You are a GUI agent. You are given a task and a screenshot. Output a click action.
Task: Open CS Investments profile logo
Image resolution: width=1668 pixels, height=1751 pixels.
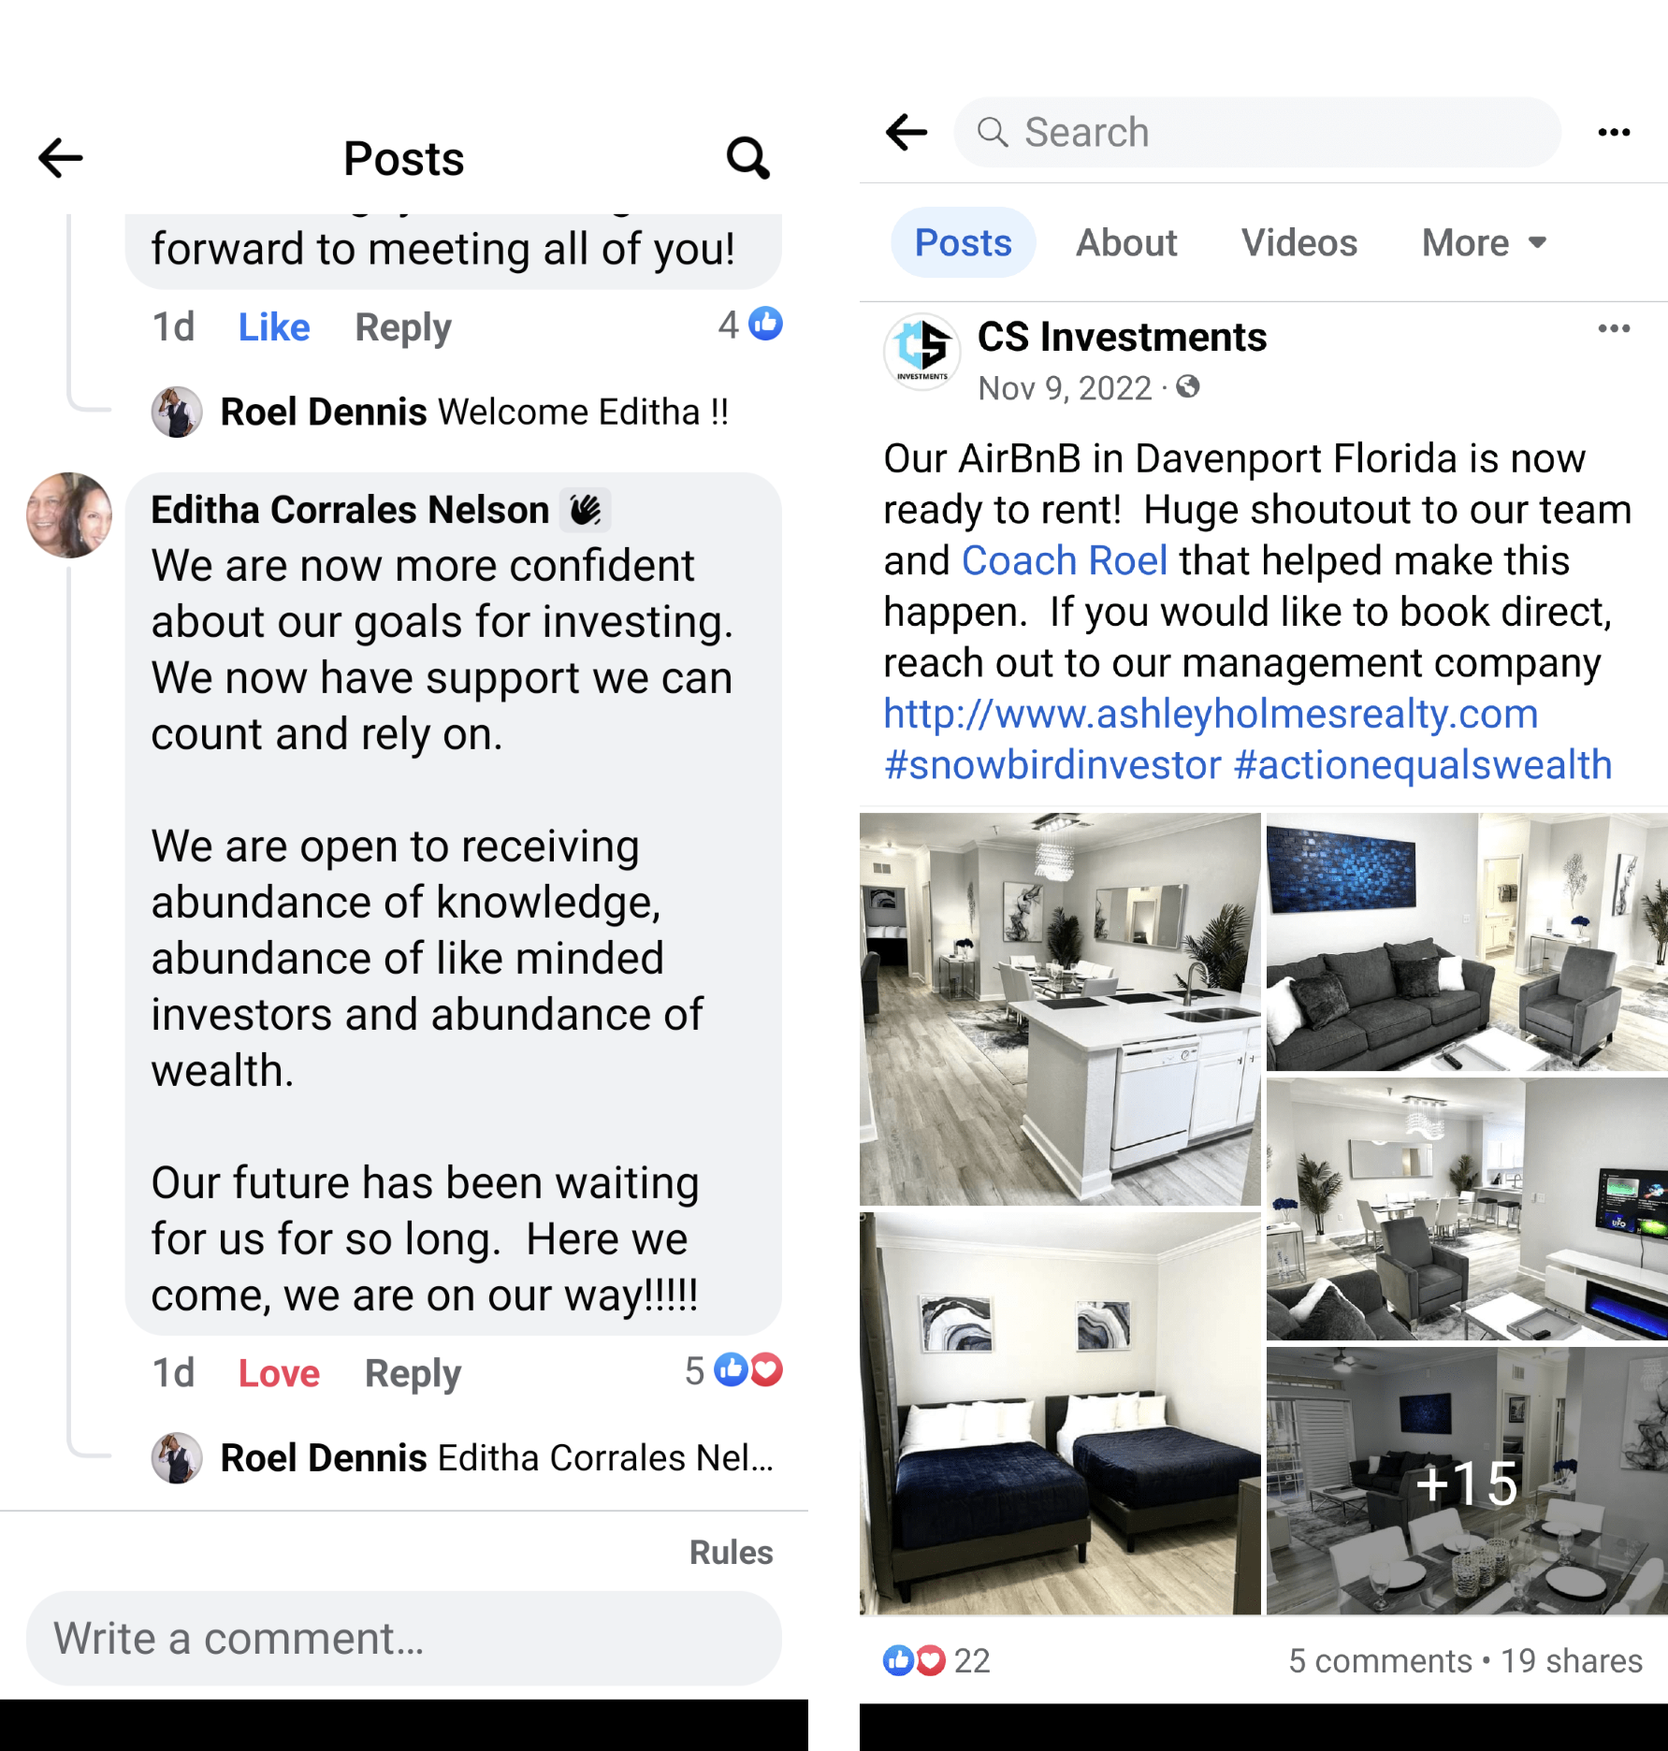[x=922, y=352]
